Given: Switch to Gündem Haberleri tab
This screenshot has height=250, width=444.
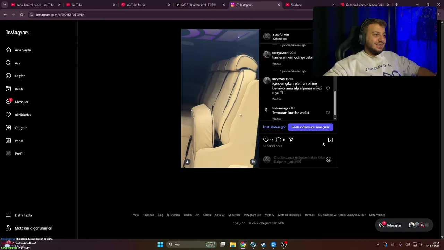Looking at the screenshot, I should click(x=364, y=5).
